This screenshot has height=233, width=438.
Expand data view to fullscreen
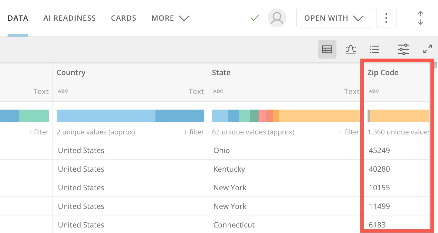428,49
